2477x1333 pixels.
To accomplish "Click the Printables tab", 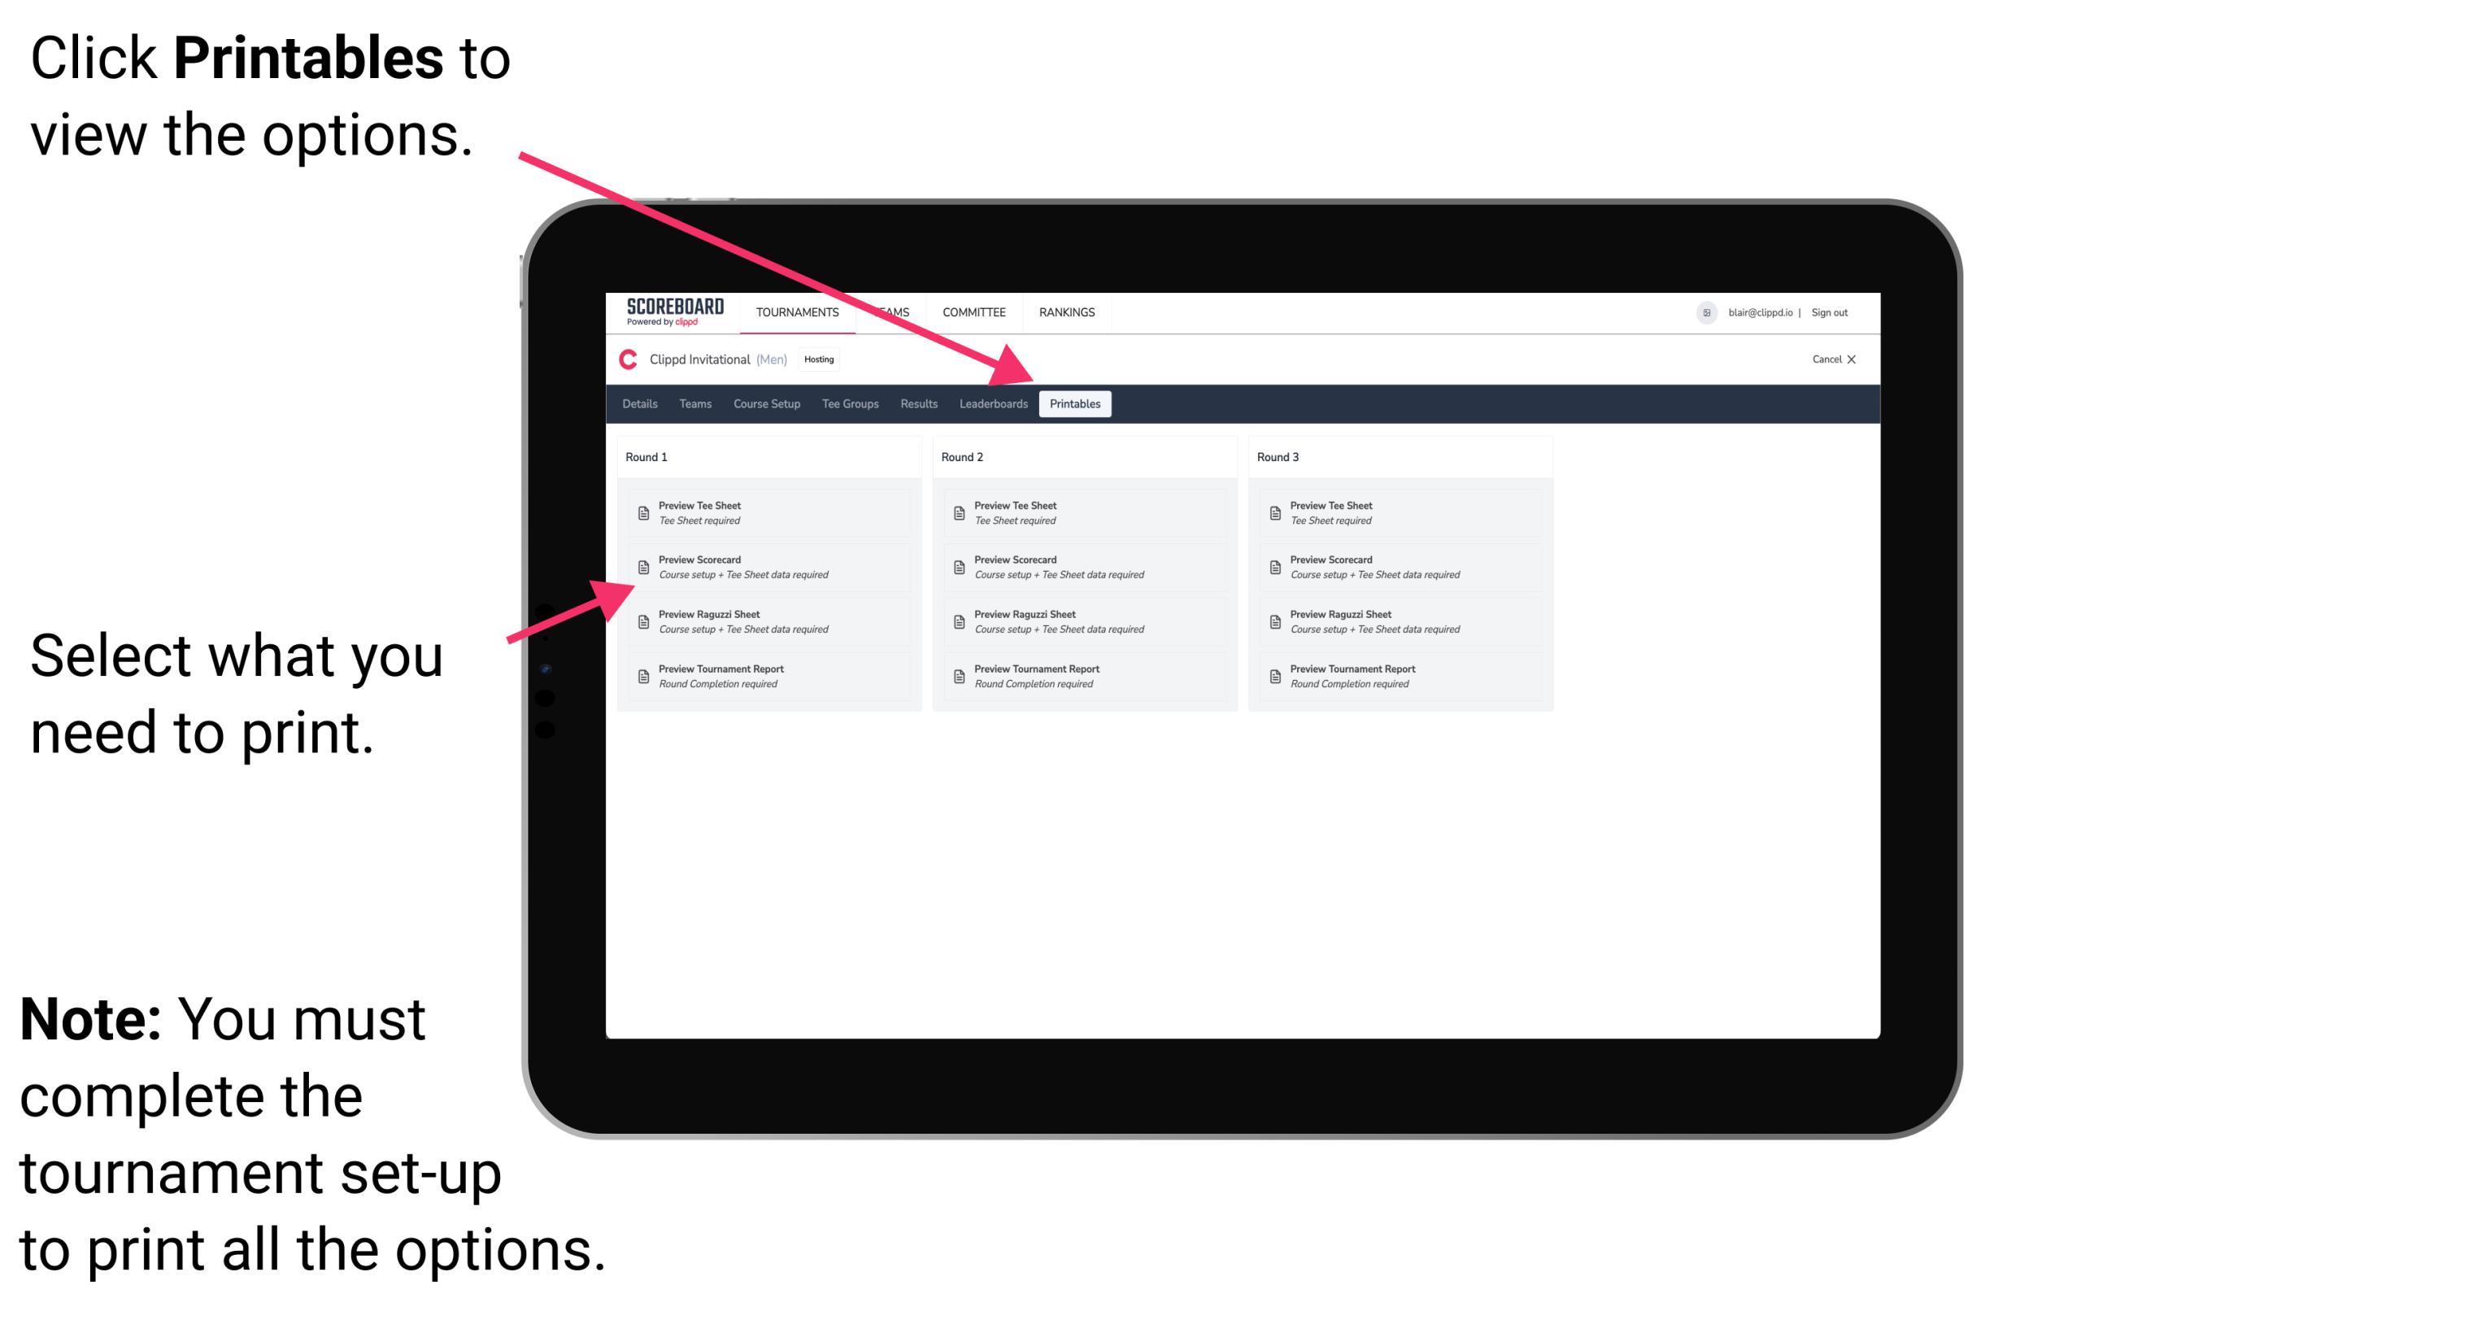I will coord(1075,404).
